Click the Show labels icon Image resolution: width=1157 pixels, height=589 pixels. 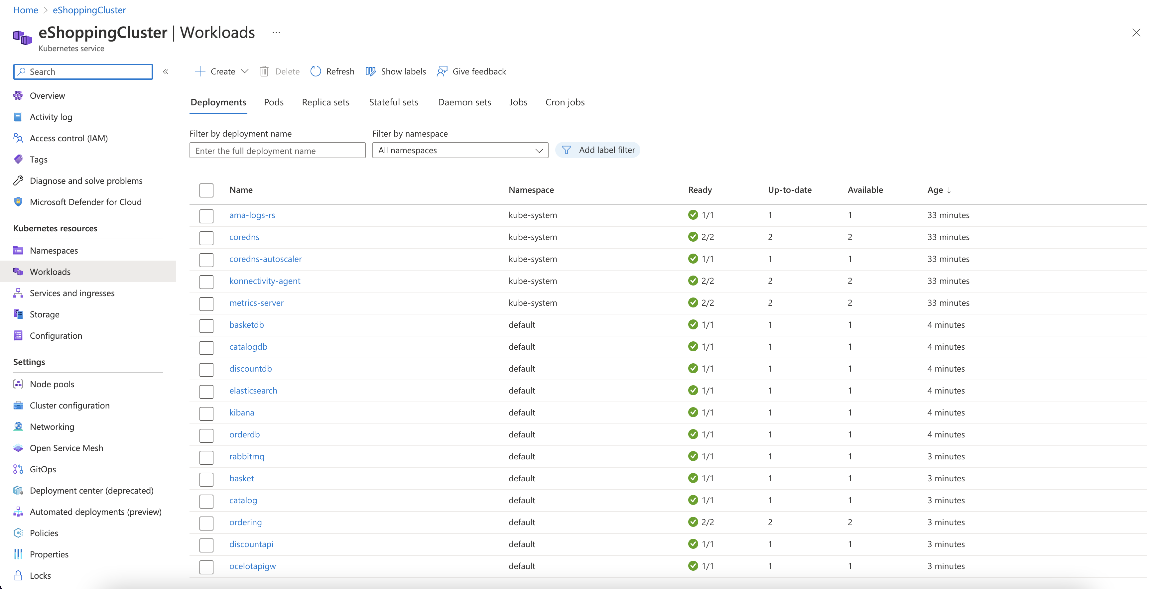pyautogui.click(x=371, y=71)
